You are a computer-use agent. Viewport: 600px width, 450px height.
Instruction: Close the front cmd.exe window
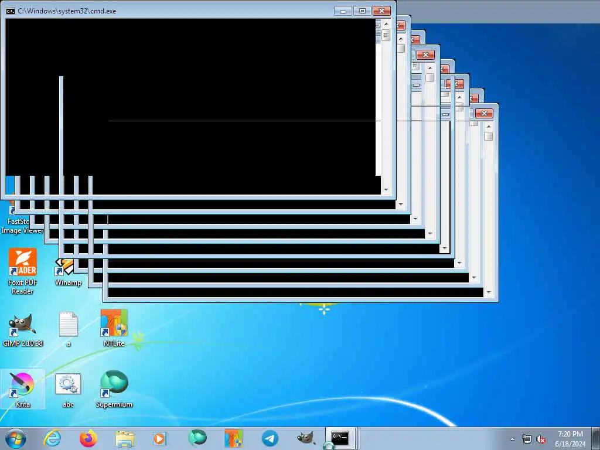tap(381, 11)
